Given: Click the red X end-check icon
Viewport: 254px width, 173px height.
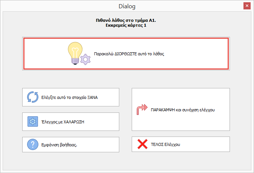Looking at the screenshot, I should pos(141,144).
